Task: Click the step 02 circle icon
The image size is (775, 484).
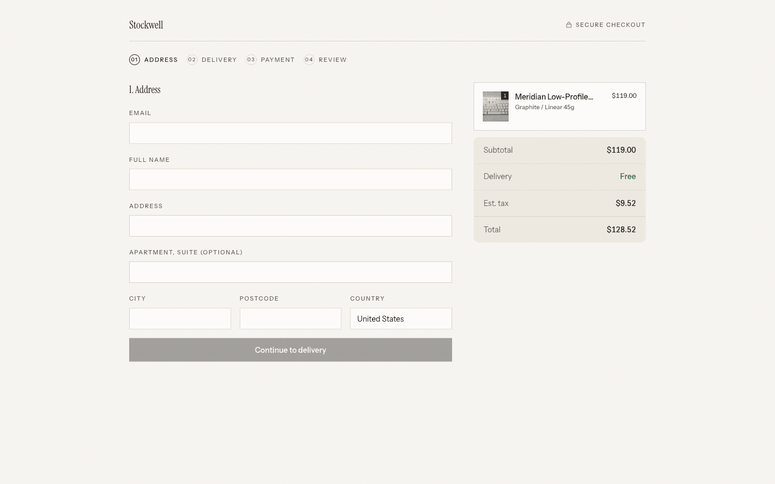Action: tap(192, 60)
